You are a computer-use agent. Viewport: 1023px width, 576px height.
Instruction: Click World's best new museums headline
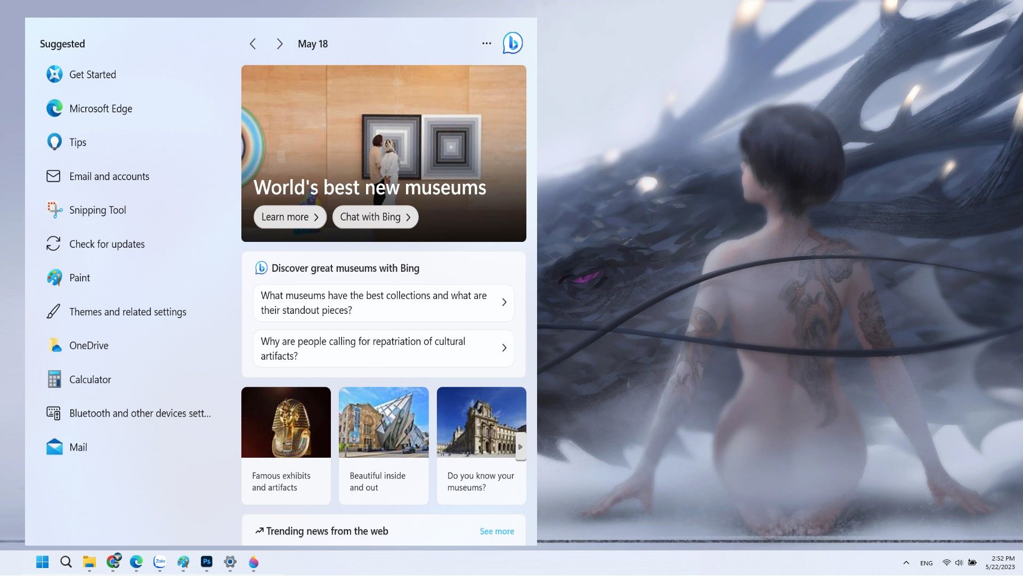370,188
